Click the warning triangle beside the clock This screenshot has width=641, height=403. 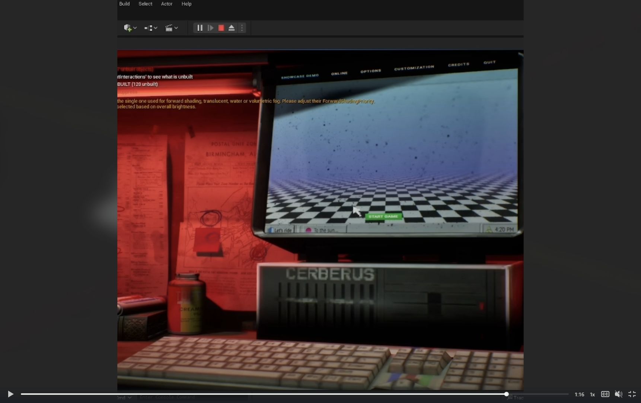pos(489,229)
